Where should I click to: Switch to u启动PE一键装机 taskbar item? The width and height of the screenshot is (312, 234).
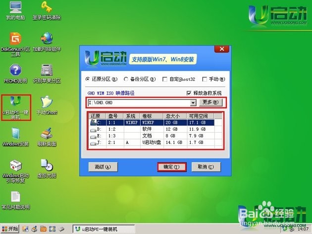pos(104,229)
